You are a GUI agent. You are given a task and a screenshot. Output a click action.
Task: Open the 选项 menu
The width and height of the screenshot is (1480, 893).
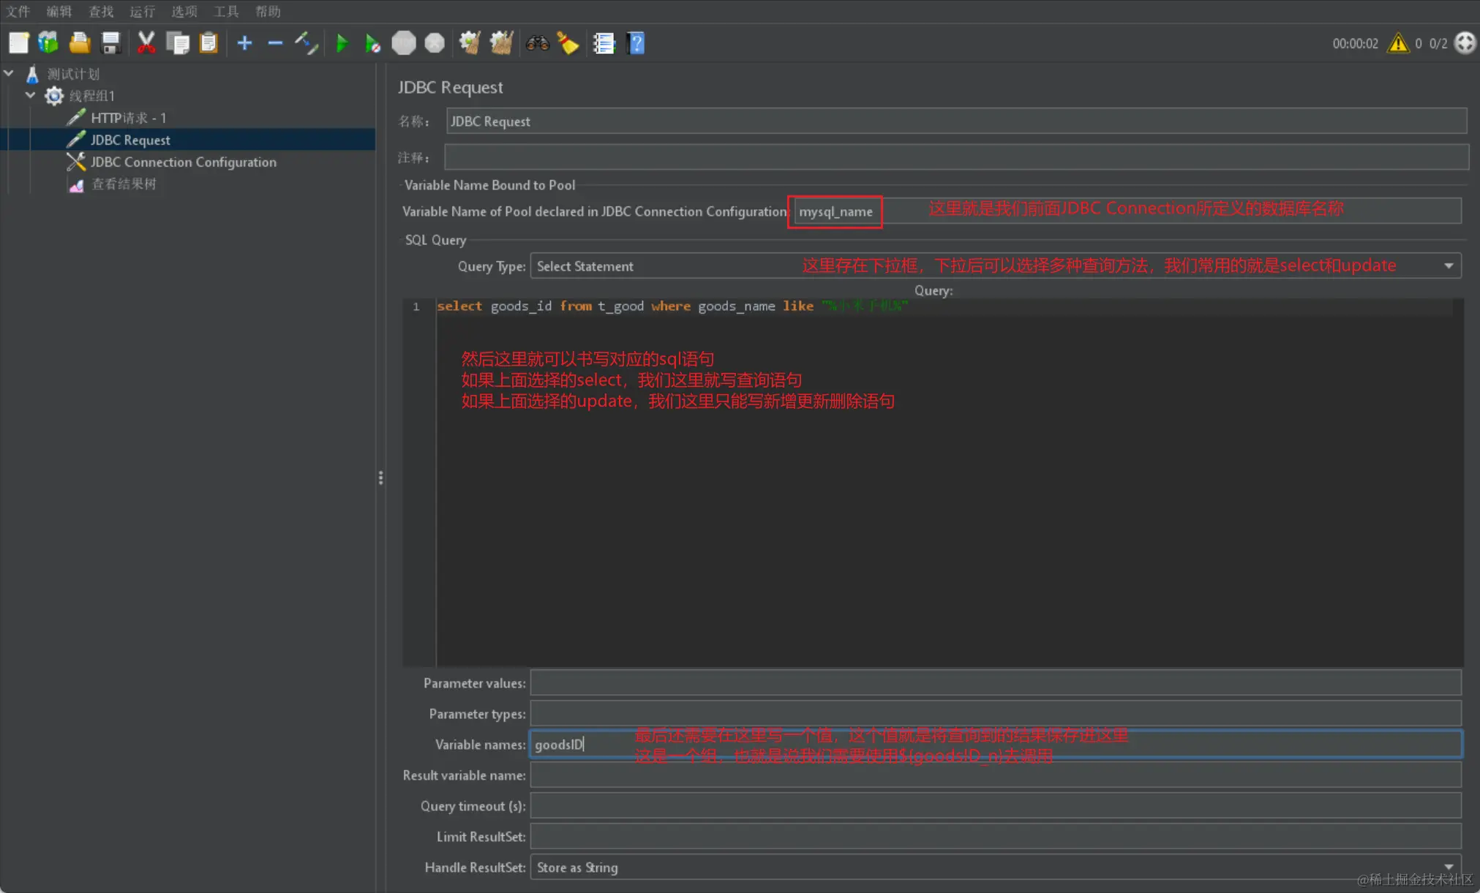[184, 11]
